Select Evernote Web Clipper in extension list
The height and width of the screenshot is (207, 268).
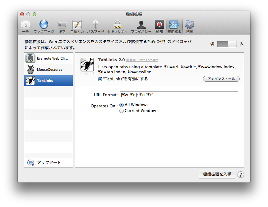tap(49, 58)
